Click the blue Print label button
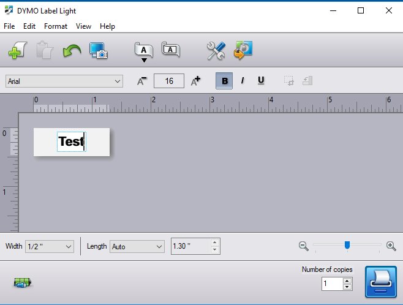 coord(381,282)
